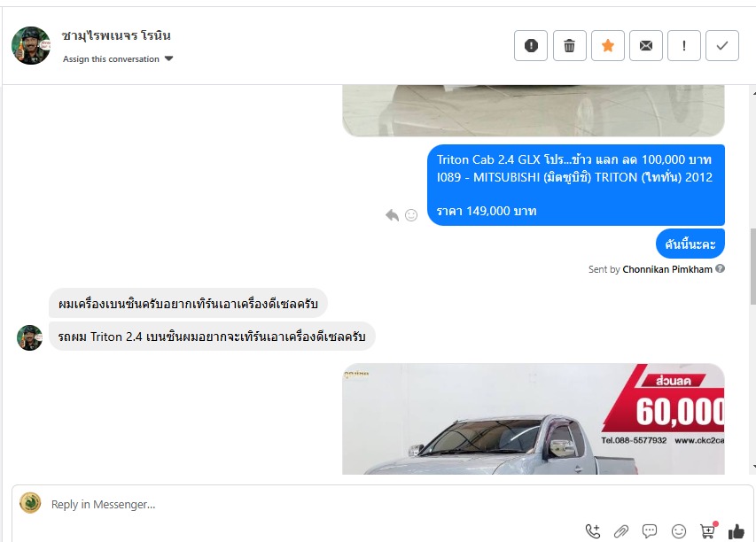Open shopping cart order icon
Image resolution: width=756 pixels, height=542 pixels.
[708, 530]
